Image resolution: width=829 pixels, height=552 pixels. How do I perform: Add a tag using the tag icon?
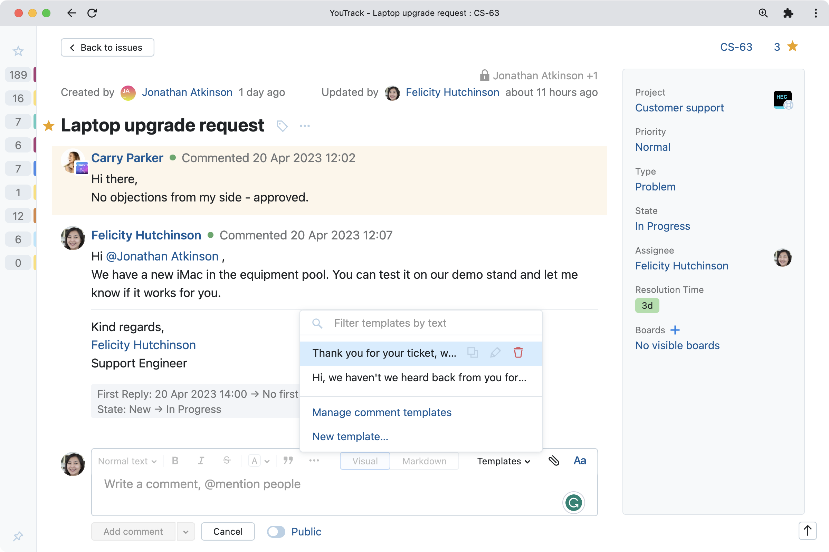(282, 126)
